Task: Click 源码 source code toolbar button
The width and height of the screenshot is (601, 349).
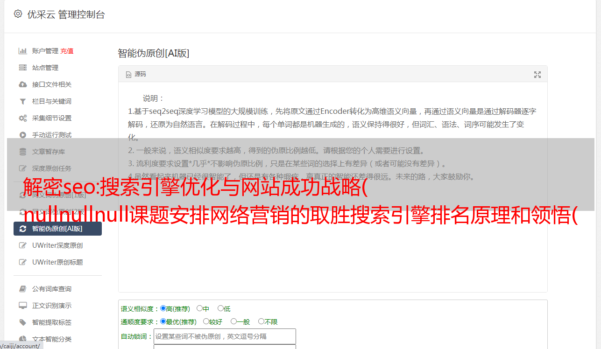Action: click(136, 74)
